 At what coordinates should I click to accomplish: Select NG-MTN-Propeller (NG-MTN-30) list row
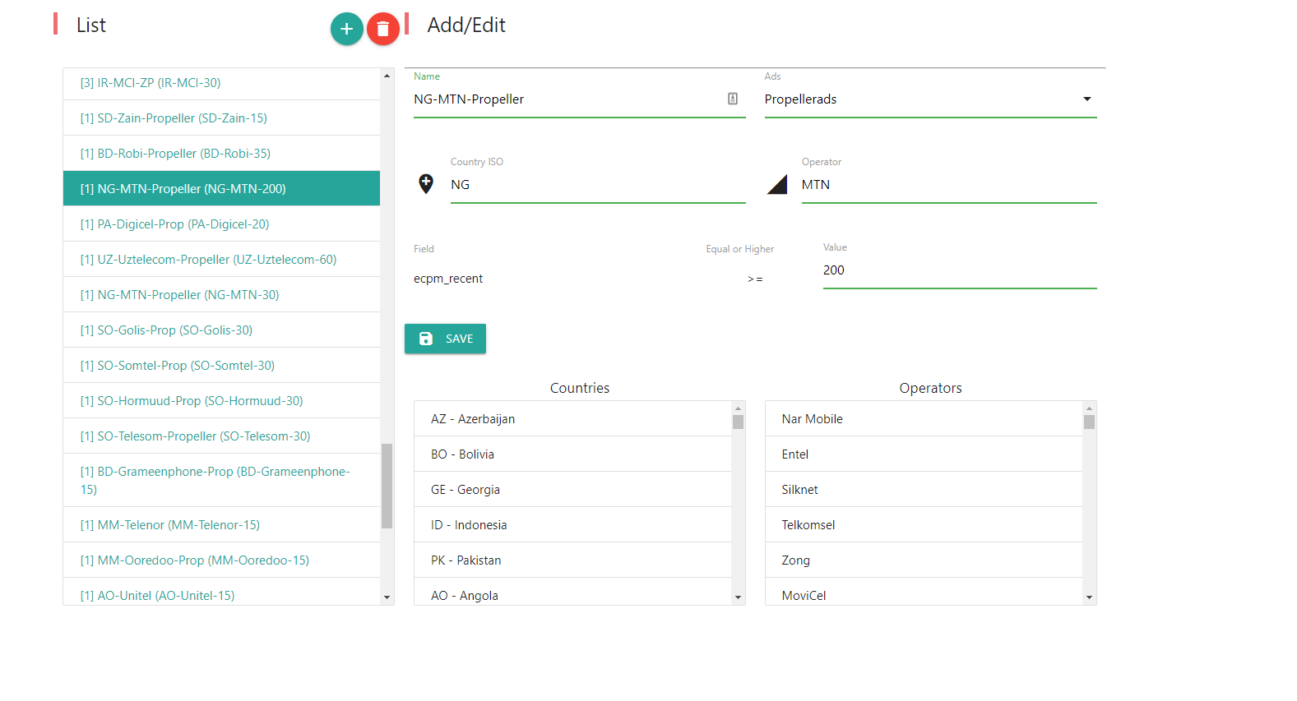(x=221, y=295)
